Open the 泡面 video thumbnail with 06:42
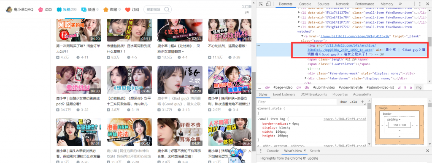 tap(129, 132)
